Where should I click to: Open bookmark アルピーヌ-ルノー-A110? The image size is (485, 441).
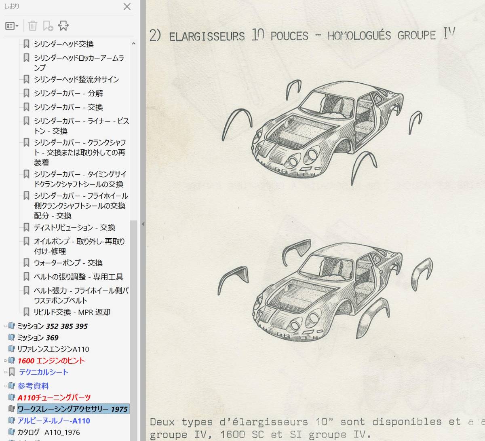(54, 421)
